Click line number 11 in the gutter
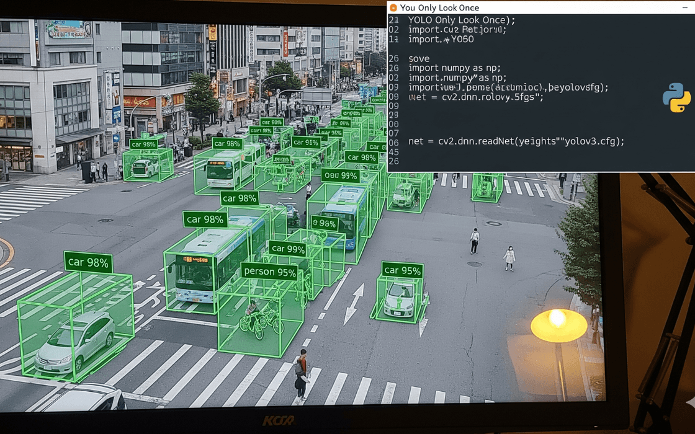695x434 pixels. tap(393, 40)
